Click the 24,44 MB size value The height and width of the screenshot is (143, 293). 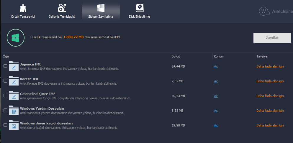[x=178, y=66]
